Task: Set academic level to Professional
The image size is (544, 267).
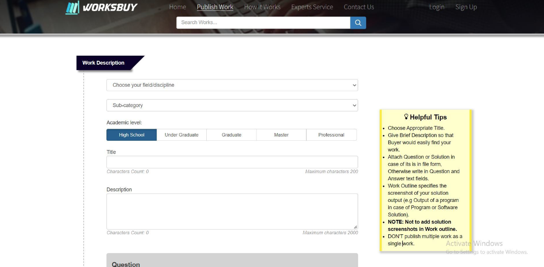Action: (331, 135)
